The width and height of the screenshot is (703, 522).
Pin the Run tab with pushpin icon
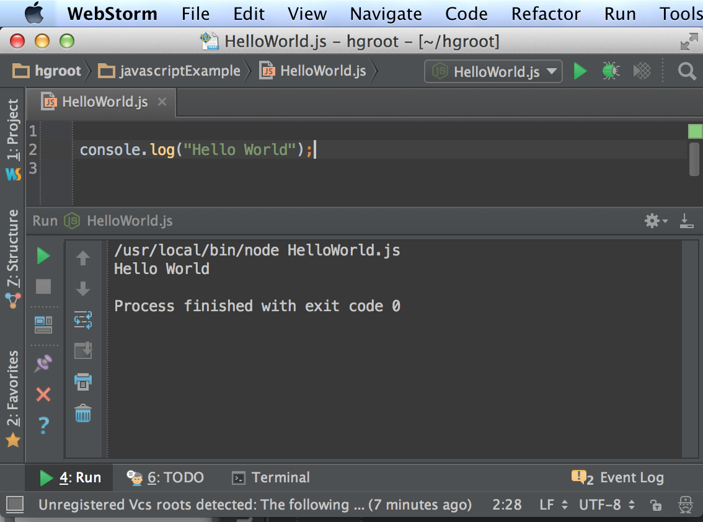43,363
